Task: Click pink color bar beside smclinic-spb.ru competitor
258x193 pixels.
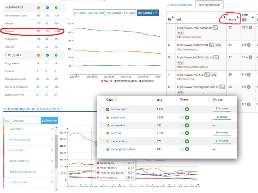Action: pyautogui.click(x=4, y=183)
